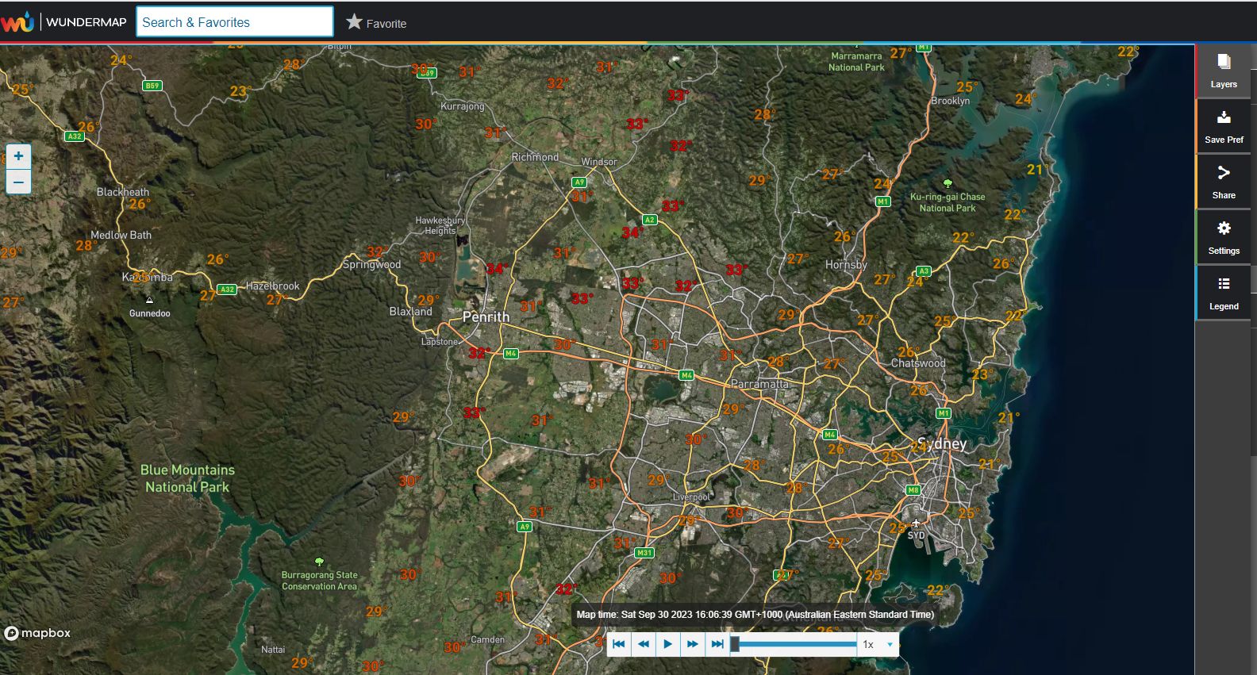
Task: Click the Weather Underground logo
Action: pos(17,21)
